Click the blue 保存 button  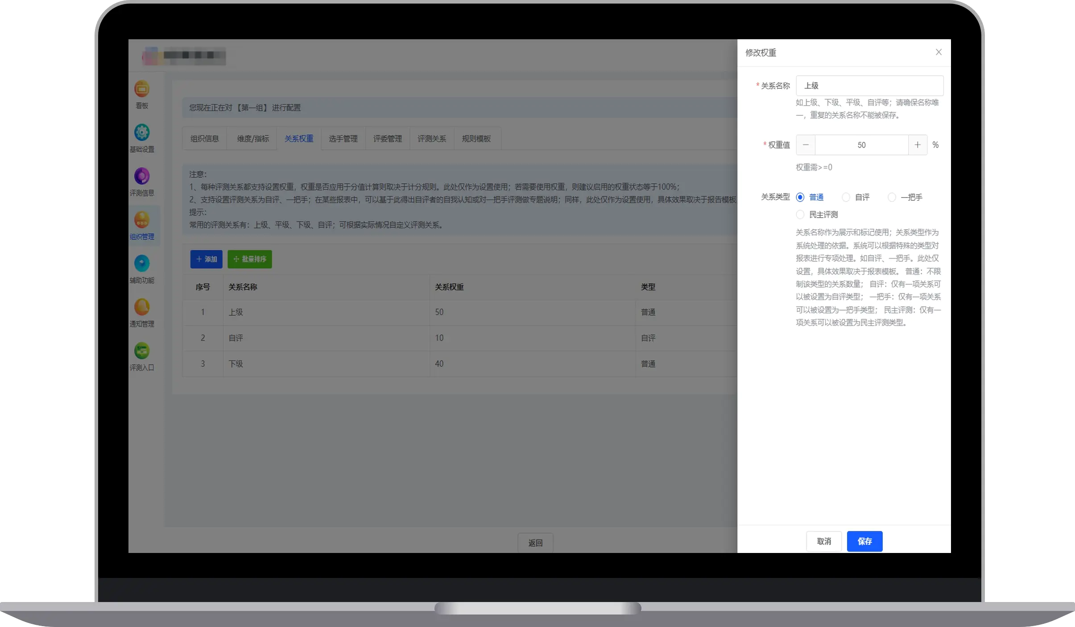864,541
